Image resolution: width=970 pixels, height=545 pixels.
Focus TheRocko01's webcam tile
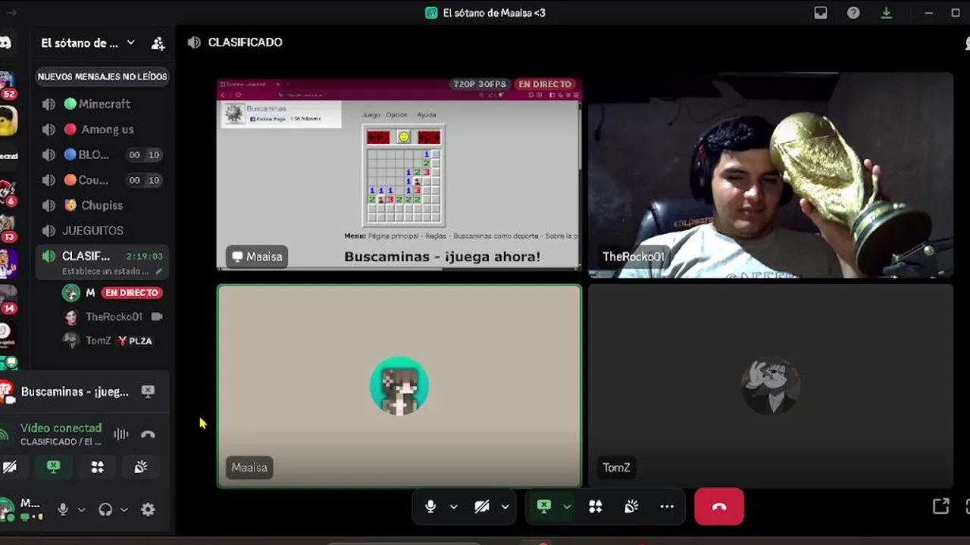point(771,175)
